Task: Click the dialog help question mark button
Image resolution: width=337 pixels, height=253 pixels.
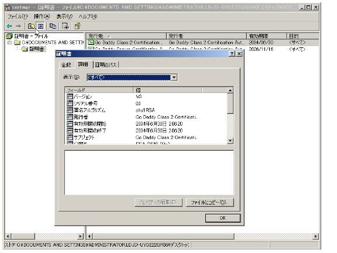Action: point(232,54)
